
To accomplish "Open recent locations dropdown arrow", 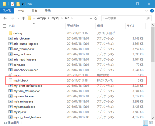I will tap(18, 18).
